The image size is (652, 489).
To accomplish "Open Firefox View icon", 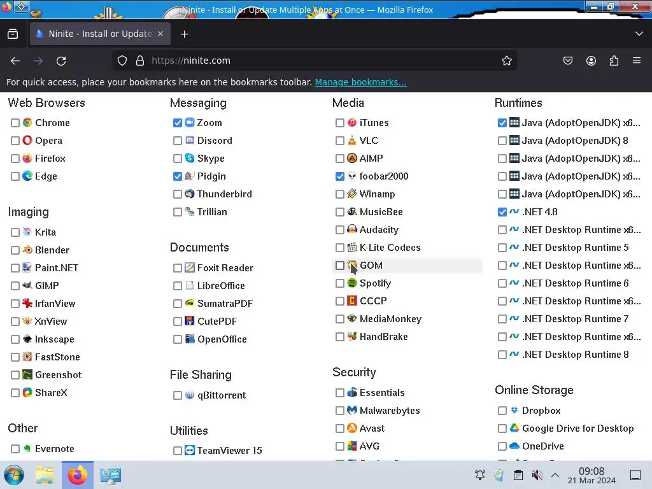I will 13,34.
